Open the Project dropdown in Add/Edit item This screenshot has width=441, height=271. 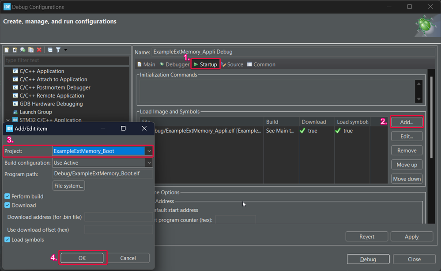[x=149, y=151]
